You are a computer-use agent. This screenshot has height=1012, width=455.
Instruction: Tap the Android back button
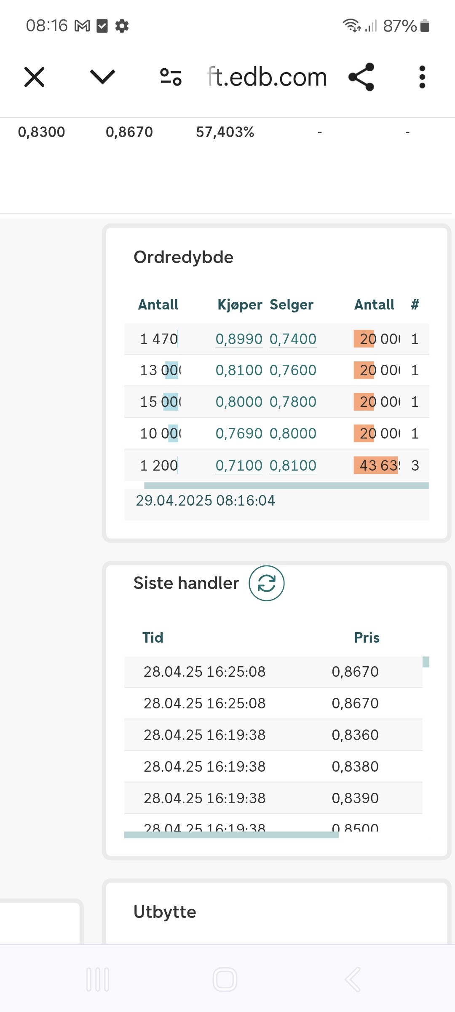pyautogui.click(x=353, y=979)
